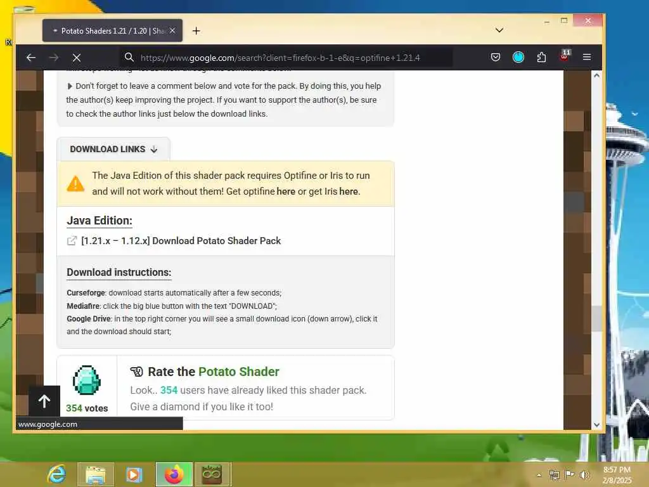Switch to Firefox in the taskbar
649x487 pixels.
coord(174,474)
